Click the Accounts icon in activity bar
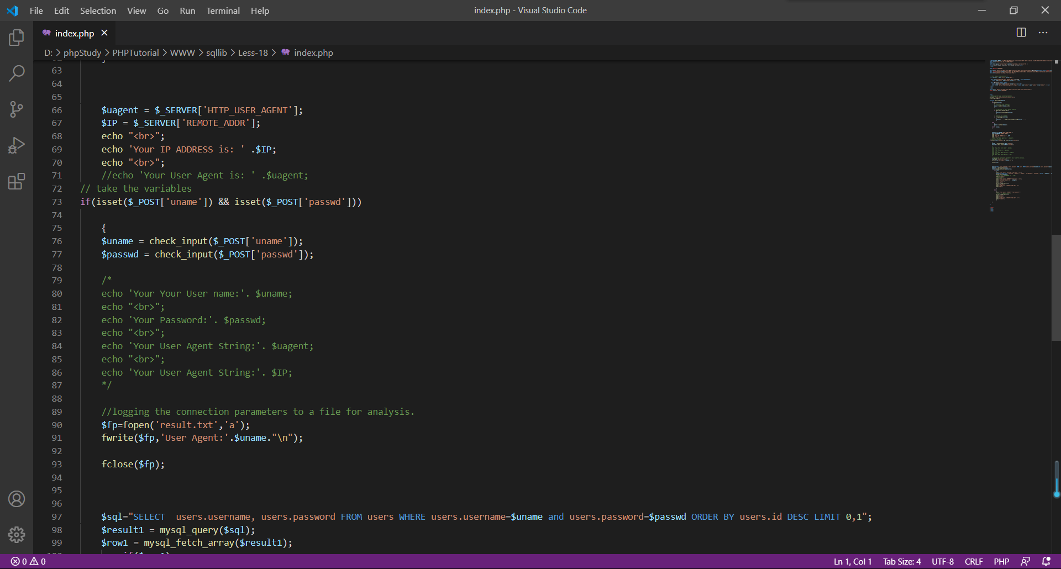Viewport: 1061px width, 569px height. pos(17,499)
